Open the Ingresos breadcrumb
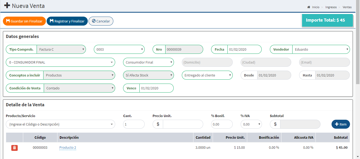360x159 pixels. click(x=331, y=7)
